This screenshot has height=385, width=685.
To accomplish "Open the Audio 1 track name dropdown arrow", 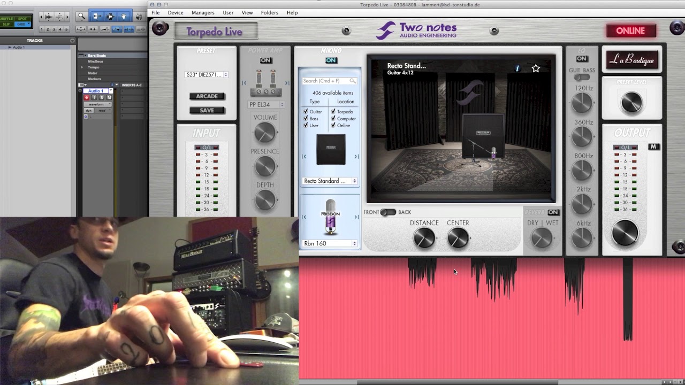I will pos(111,90).
